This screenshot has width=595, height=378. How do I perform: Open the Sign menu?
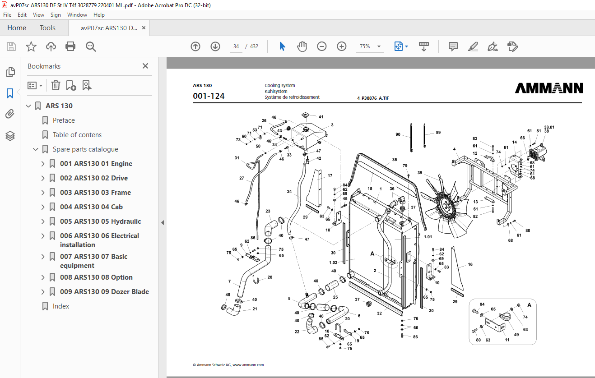pyautogui.click(x=56, y=15)
